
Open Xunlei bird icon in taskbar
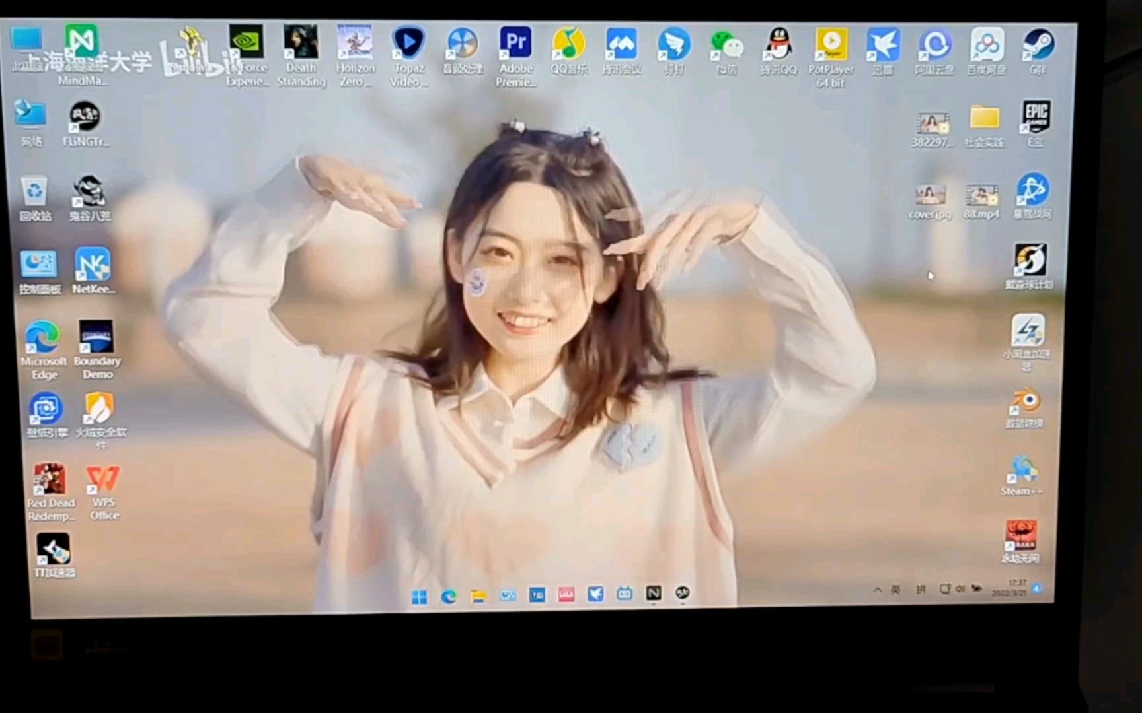click(x=595, y=594)
